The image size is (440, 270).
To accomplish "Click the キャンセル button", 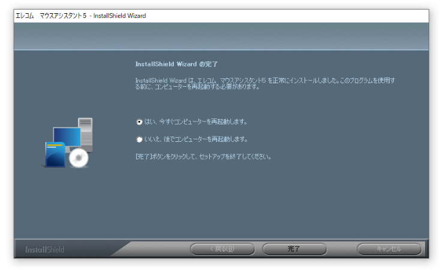I will point(389,248).
